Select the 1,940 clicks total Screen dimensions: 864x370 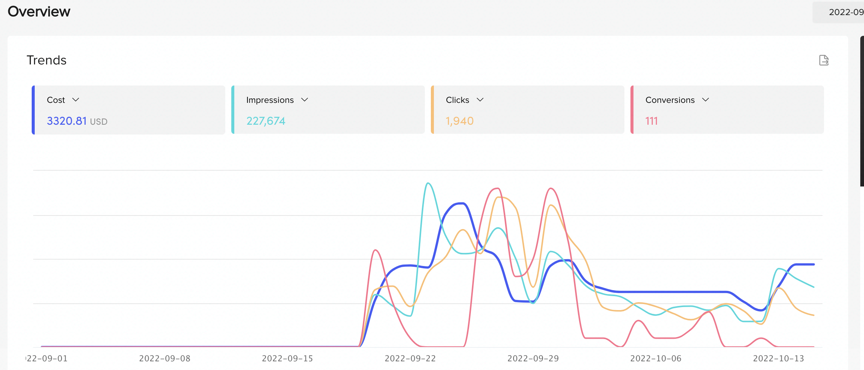(459, 121)
